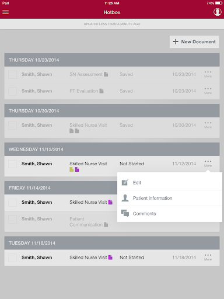
Task: Choose Comments in the popup menu
Action: click(170, 214)
